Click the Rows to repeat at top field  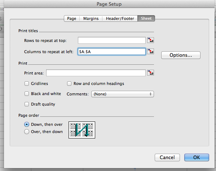(112, 40)
